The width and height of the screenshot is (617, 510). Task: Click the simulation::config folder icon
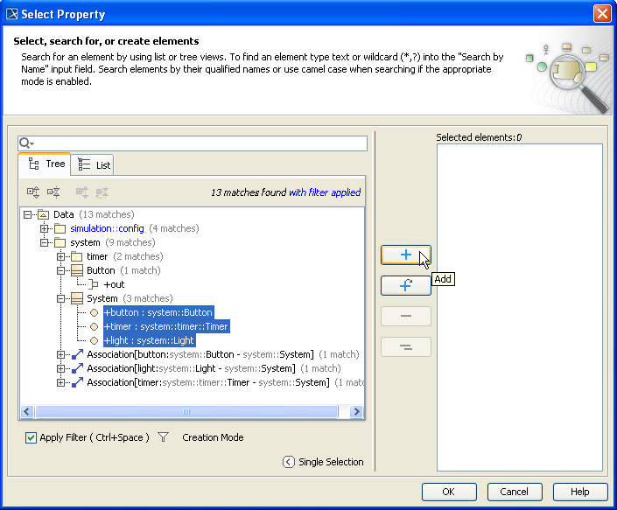(60, 228)
